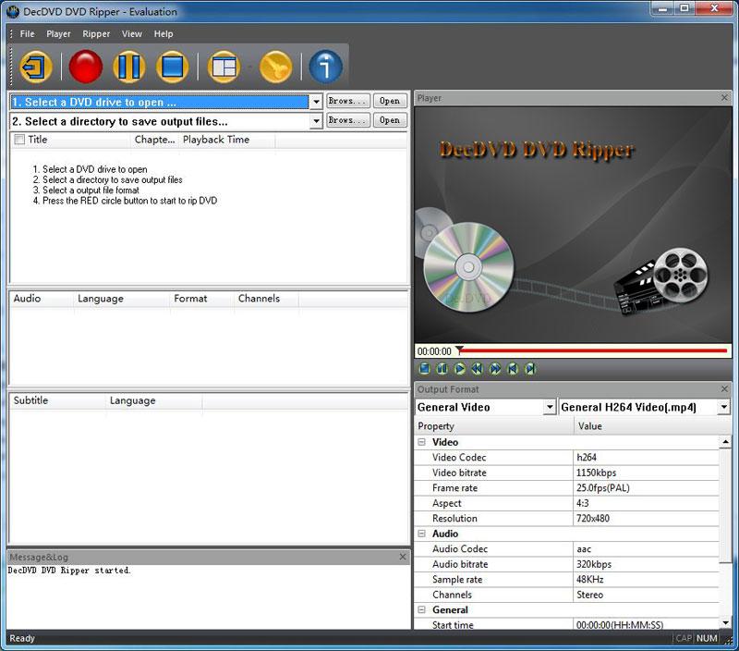This screenshot has width=739, height=651.
Task: Close the Message&Log panel
Action: click(x=403, y=557)
